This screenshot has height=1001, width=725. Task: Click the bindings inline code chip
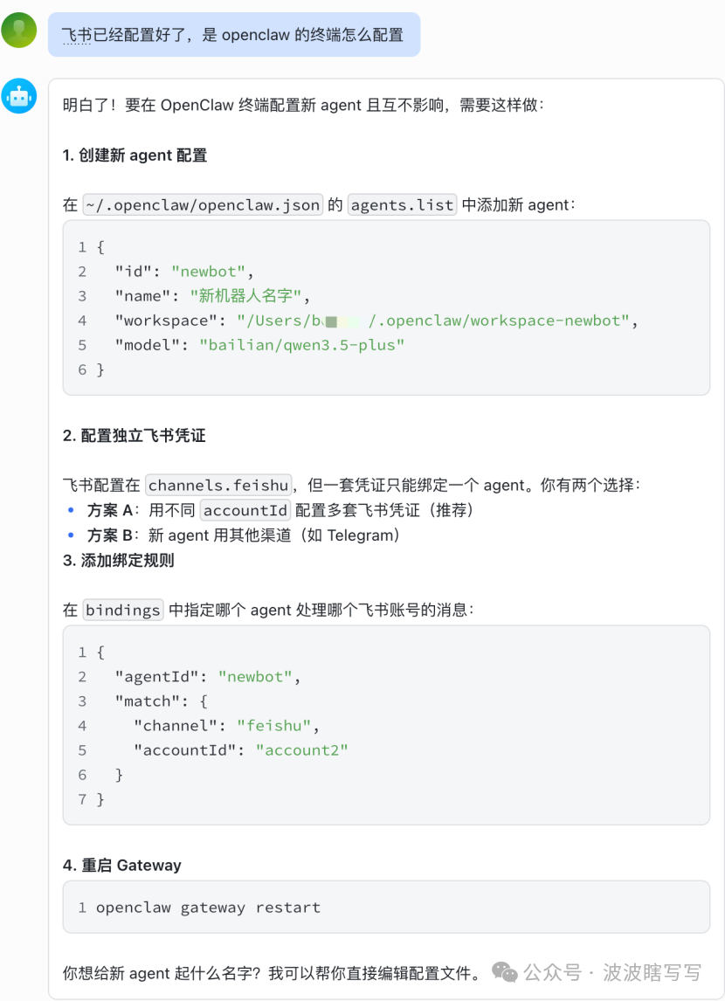pyautogui.click(x=123, y=610)
